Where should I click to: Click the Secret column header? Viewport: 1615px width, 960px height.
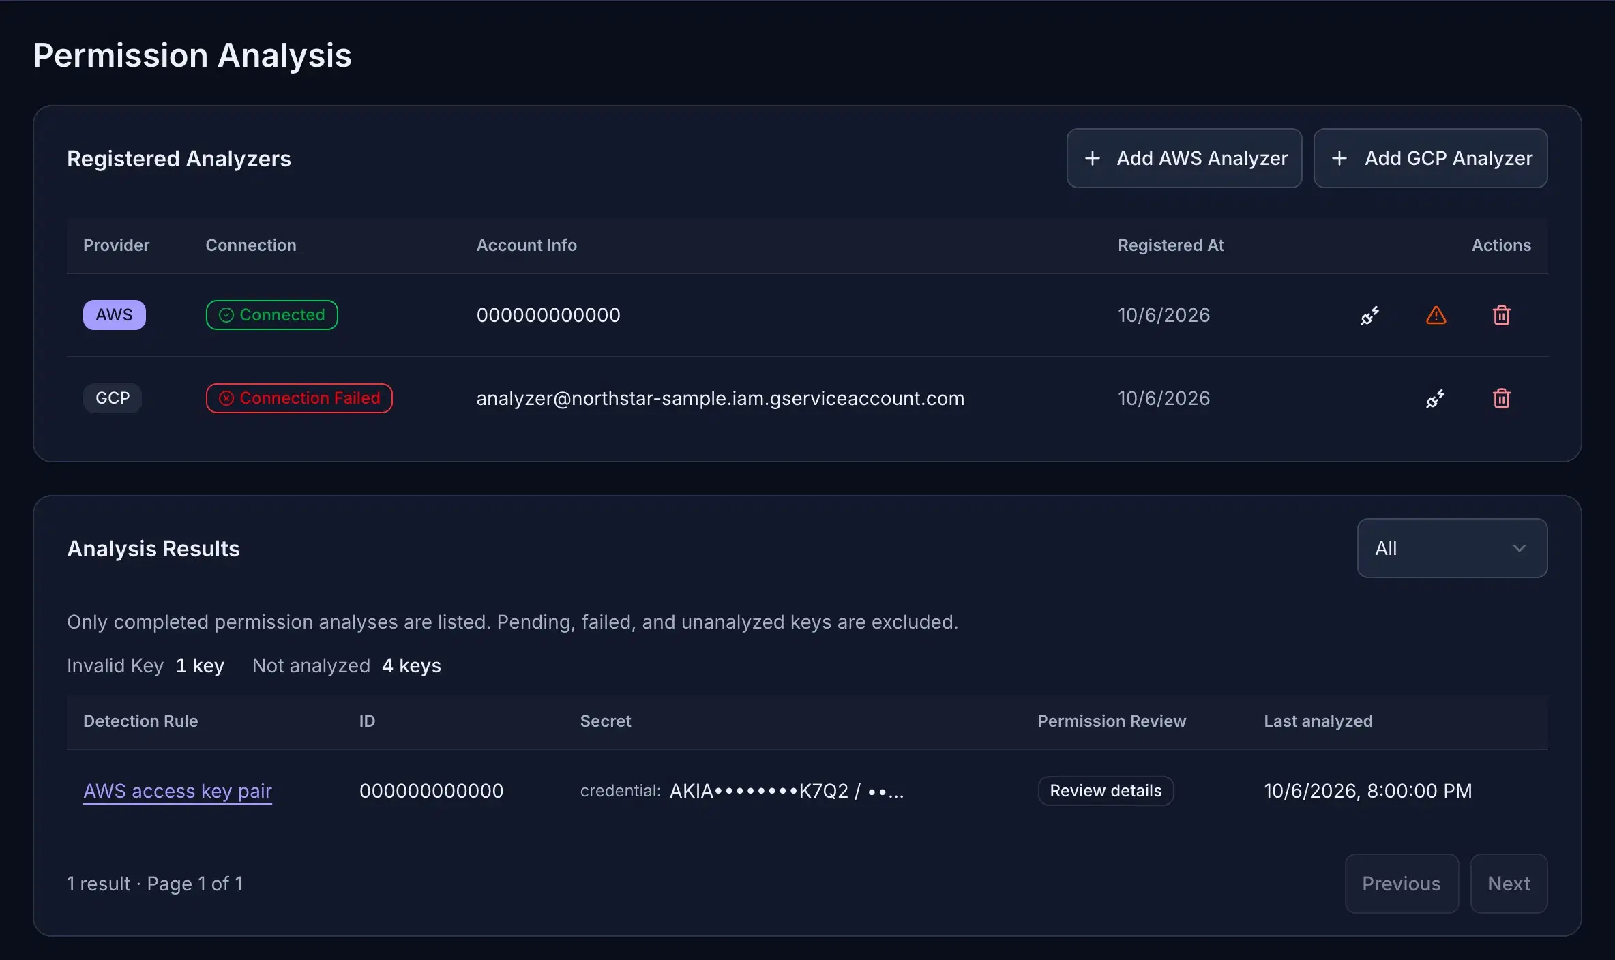(x=606, y=721)
